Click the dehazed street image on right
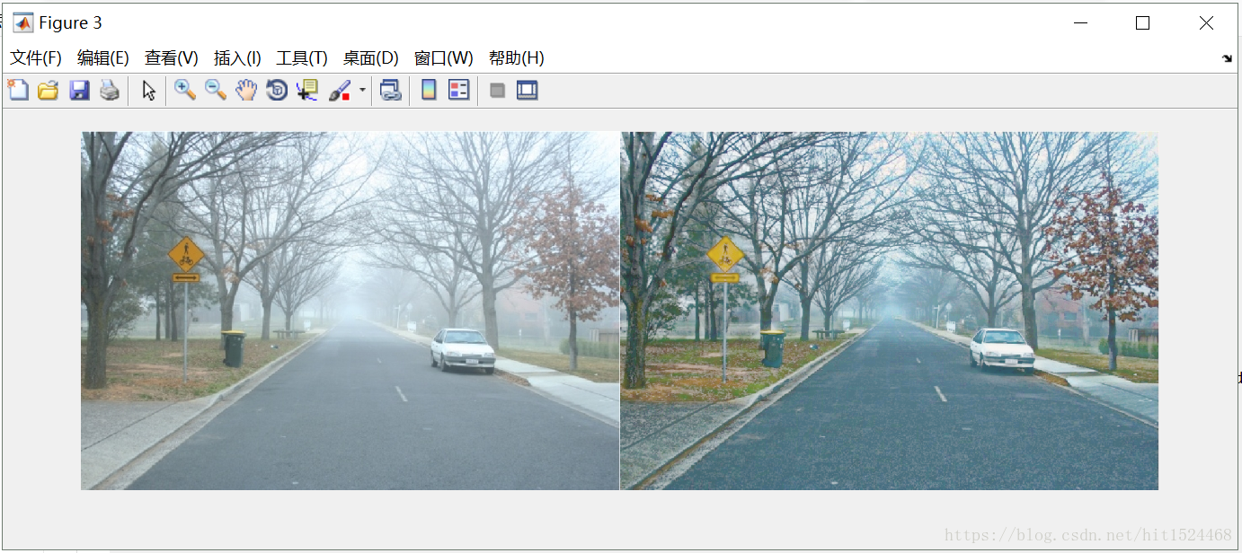 point(890,311)
